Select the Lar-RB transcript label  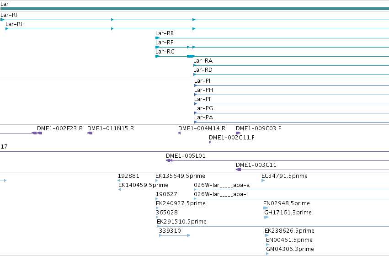point(165,33)
